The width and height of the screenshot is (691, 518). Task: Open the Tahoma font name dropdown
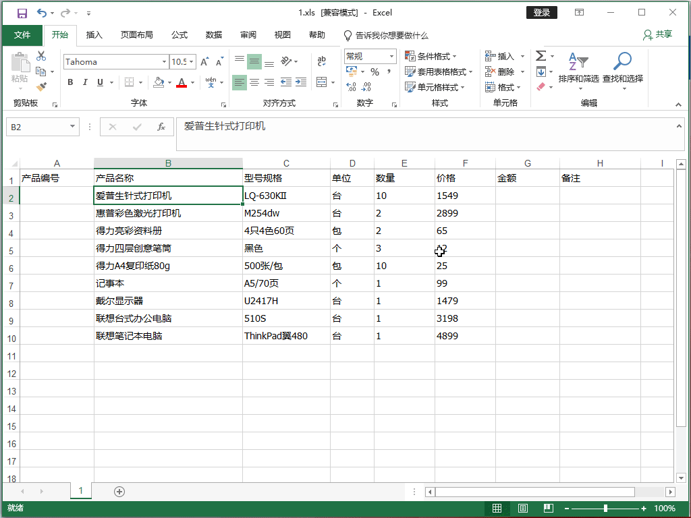[164, 61]
